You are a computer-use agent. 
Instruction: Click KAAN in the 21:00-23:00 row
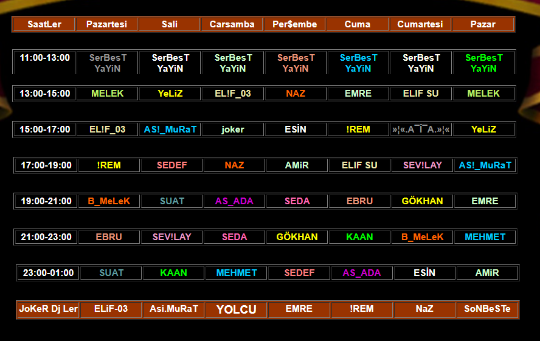coord(359,237)
